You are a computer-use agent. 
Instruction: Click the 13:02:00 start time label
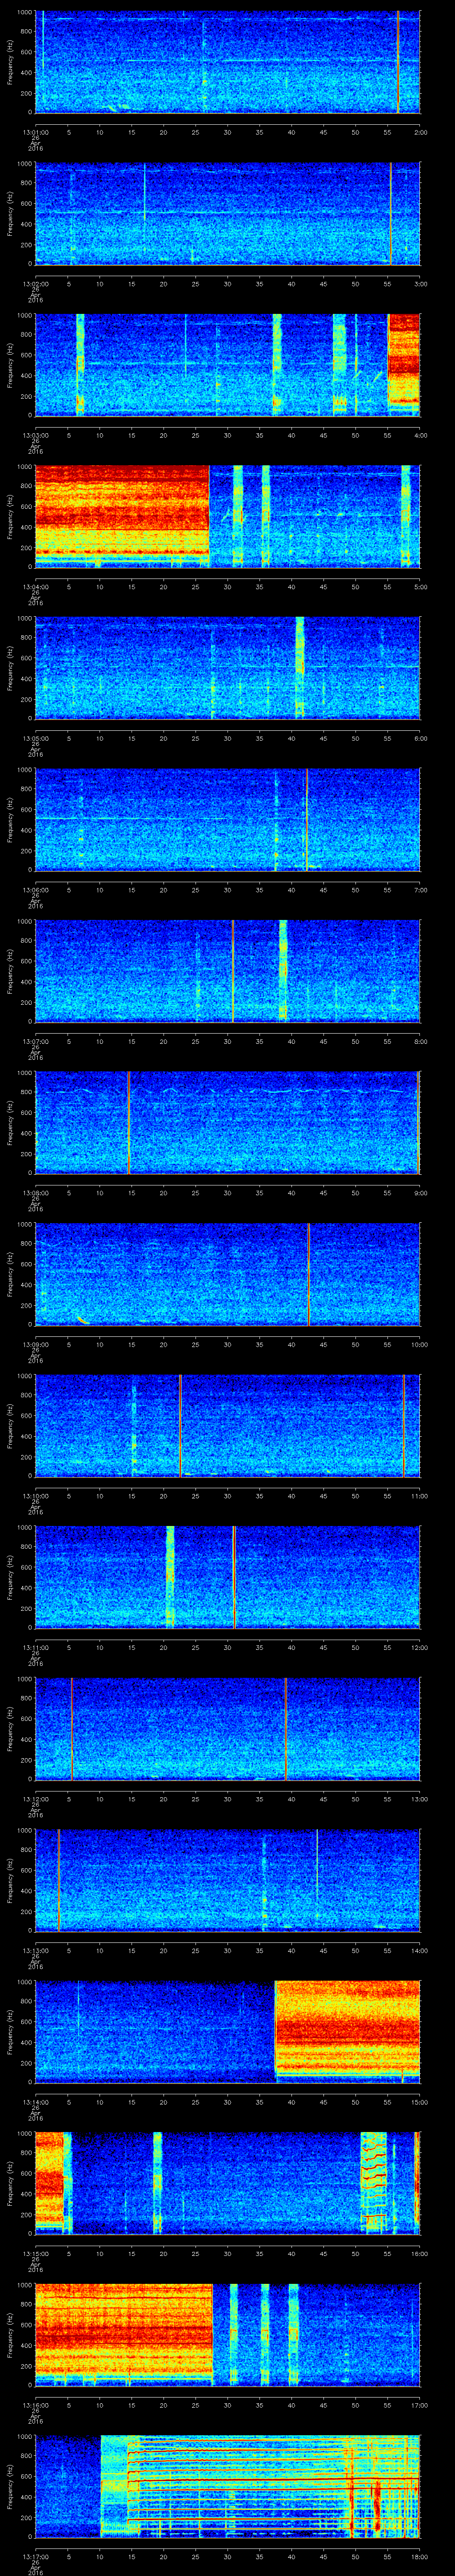[x=35, y=284]
